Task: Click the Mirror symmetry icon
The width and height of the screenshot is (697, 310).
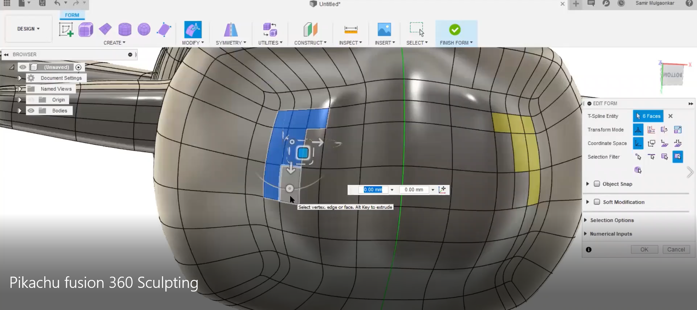Action: point(231,29)
